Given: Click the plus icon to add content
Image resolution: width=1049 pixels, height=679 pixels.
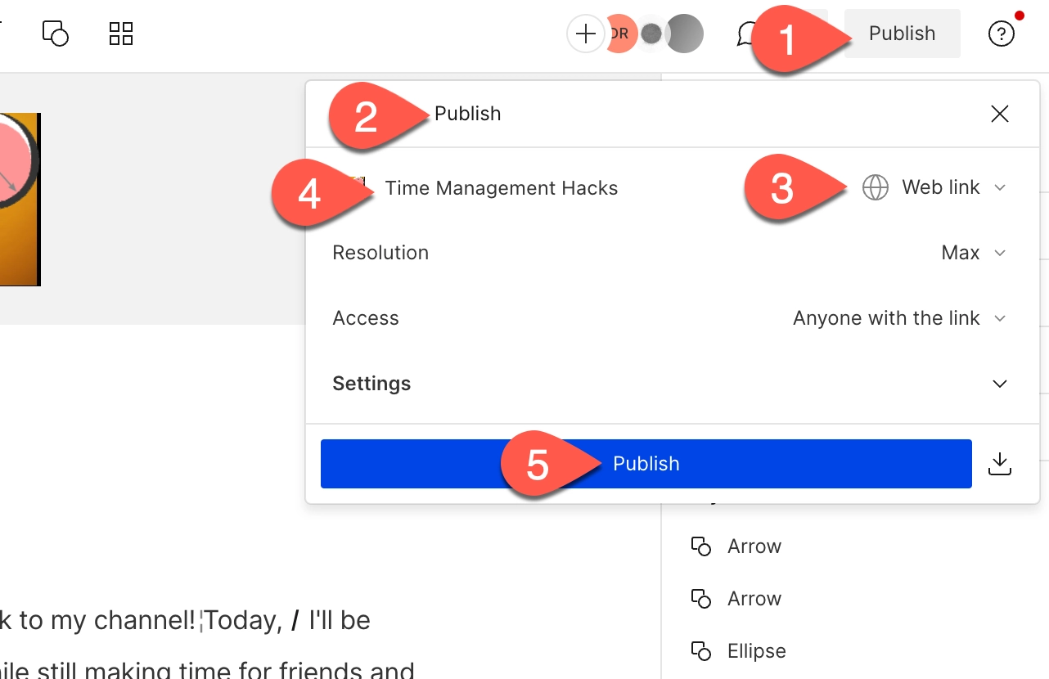Looking at the screenshot, I should (x=585, y=34).
